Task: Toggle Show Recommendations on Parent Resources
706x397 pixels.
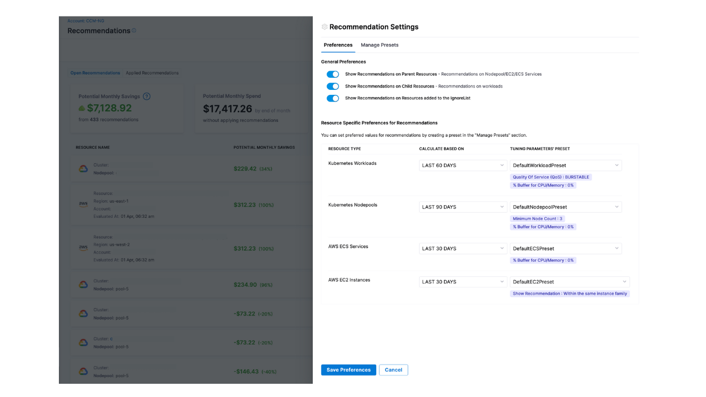Action: coord(333,74)
